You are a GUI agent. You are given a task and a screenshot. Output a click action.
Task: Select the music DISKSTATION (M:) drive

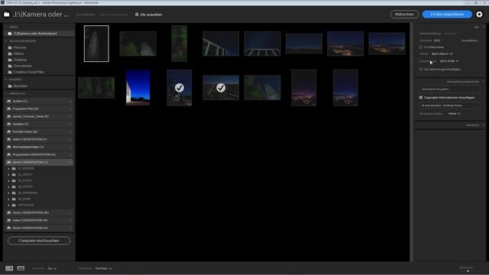39,212
